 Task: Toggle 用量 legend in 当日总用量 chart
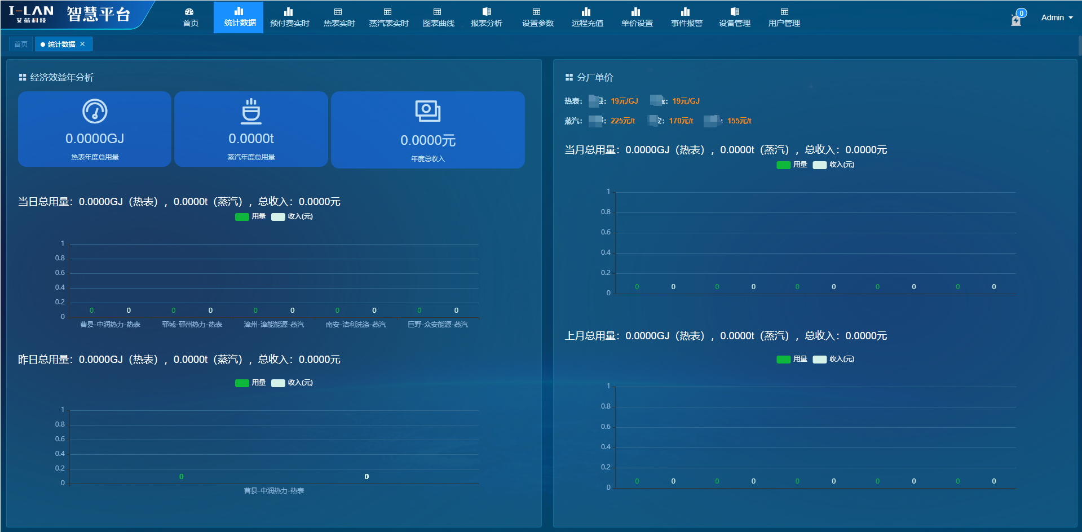click(250, 217)
